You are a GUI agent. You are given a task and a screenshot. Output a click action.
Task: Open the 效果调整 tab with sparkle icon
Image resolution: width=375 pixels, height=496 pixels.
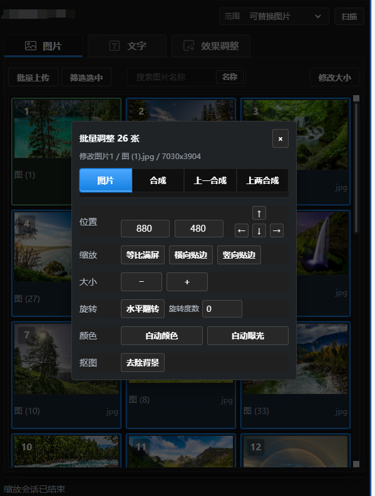tap(211, 46)
